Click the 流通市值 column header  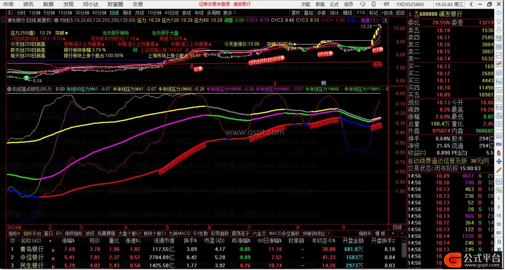164,241
